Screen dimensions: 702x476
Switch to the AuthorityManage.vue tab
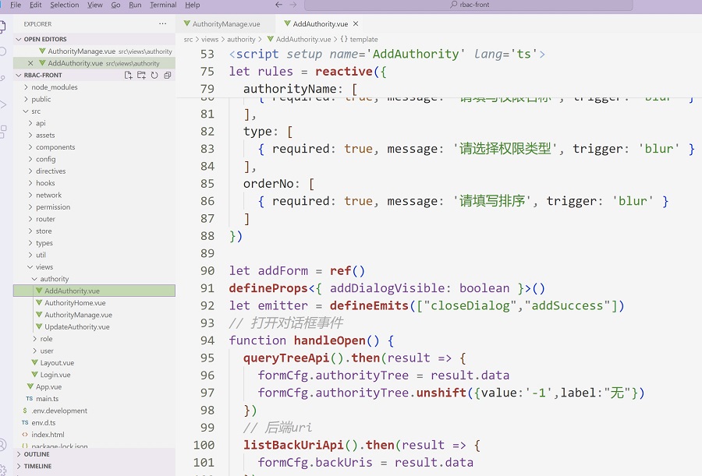point(225,24)
